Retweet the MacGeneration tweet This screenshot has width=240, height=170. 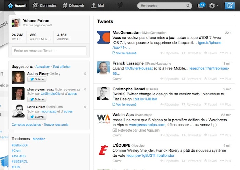pyautogui.click(x=191, y=53)
